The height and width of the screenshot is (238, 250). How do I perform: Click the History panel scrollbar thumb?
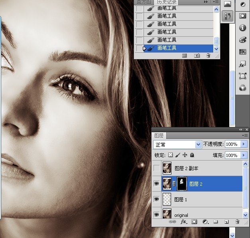pos(216,41)
